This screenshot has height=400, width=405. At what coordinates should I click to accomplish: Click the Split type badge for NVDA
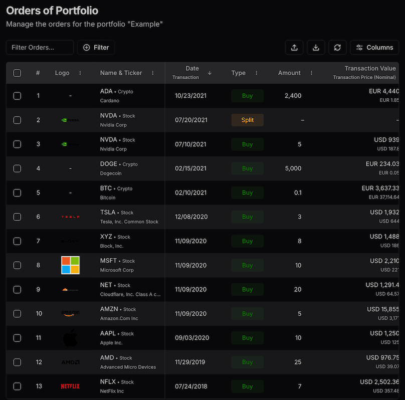tap(247, 120)
